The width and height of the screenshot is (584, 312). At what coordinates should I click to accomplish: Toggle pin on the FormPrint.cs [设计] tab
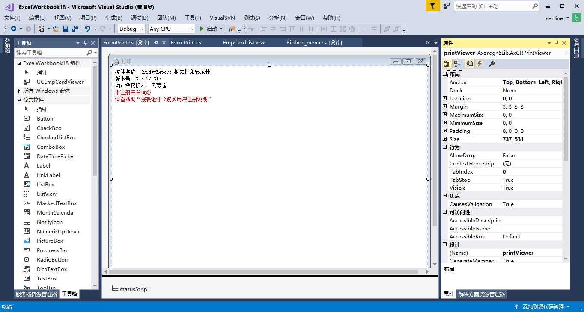click(156, 43)
